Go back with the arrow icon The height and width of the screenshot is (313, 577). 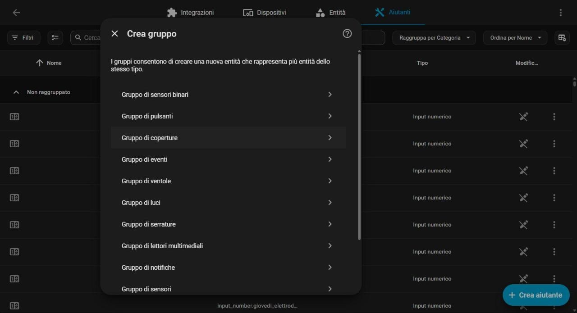pyautogui.click(x=16, y=13)
